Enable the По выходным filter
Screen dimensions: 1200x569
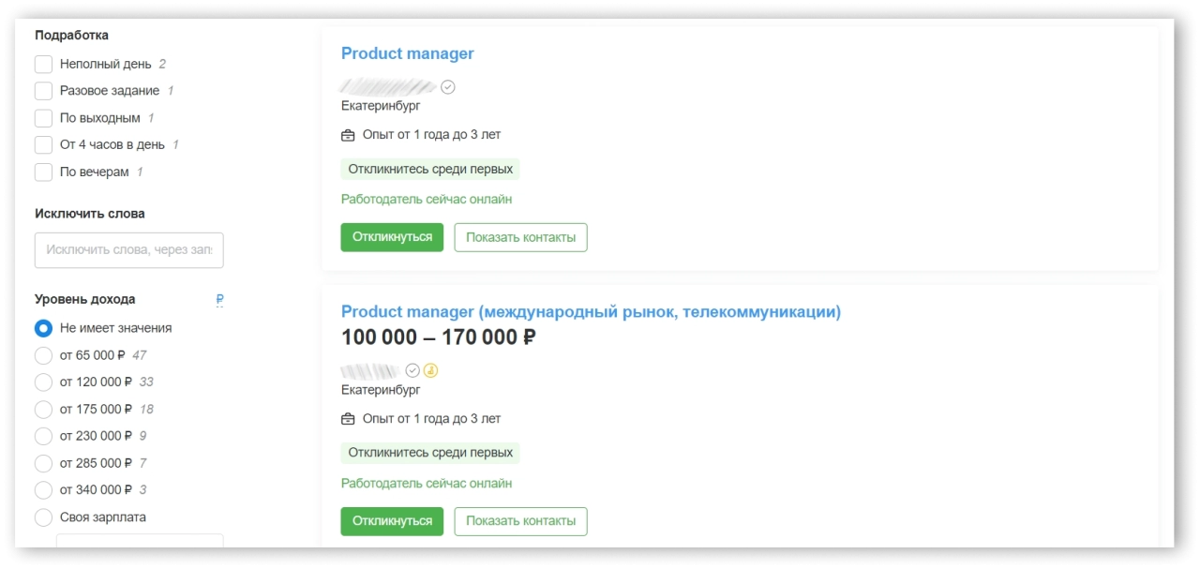[43, 117]
